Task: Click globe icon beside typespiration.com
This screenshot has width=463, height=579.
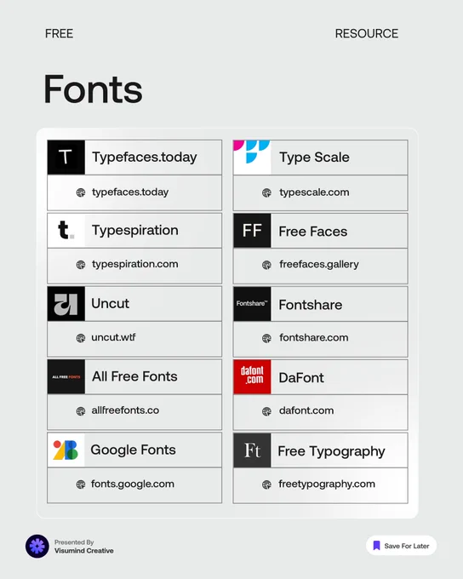Action: (81, 265)
